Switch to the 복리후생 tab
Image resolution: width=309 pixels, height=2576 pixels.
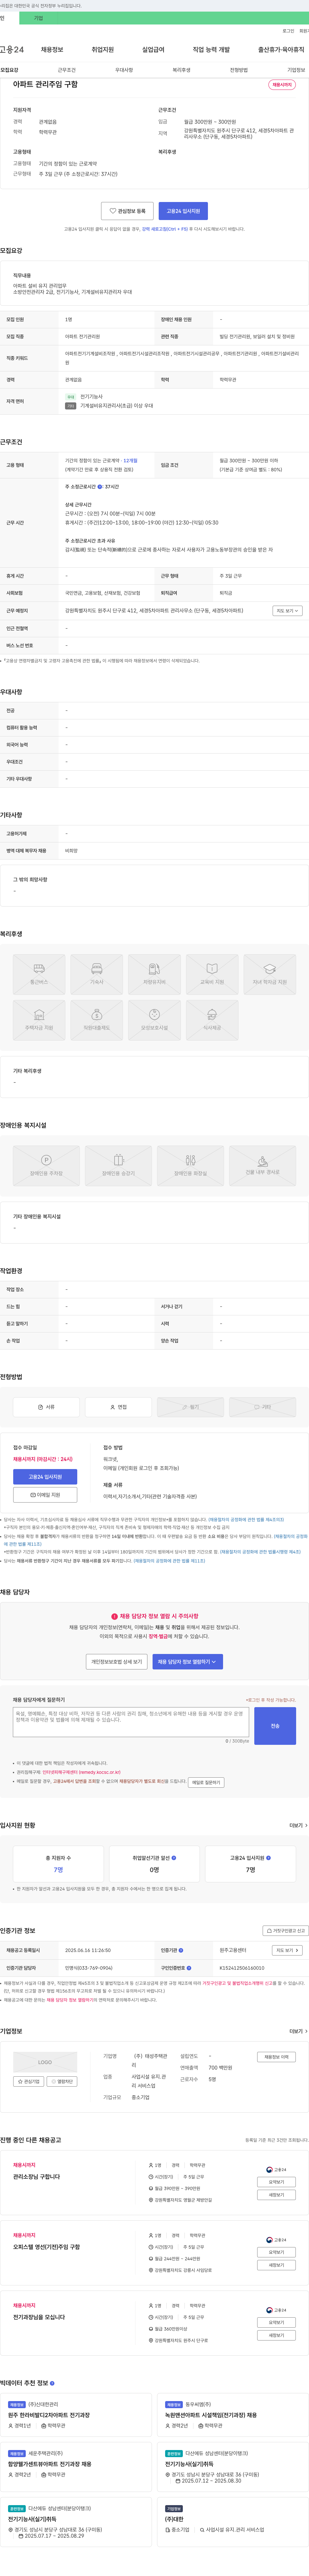(181, 70)
